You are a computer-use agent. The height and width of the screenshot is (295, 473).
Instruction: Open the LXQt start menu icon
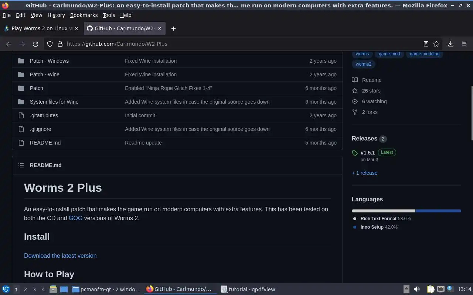6,289
